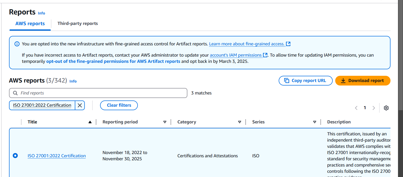Click the magnifier icon in Find reports
This screenshot has width=403, height=177.
click(x=15, y=93)
